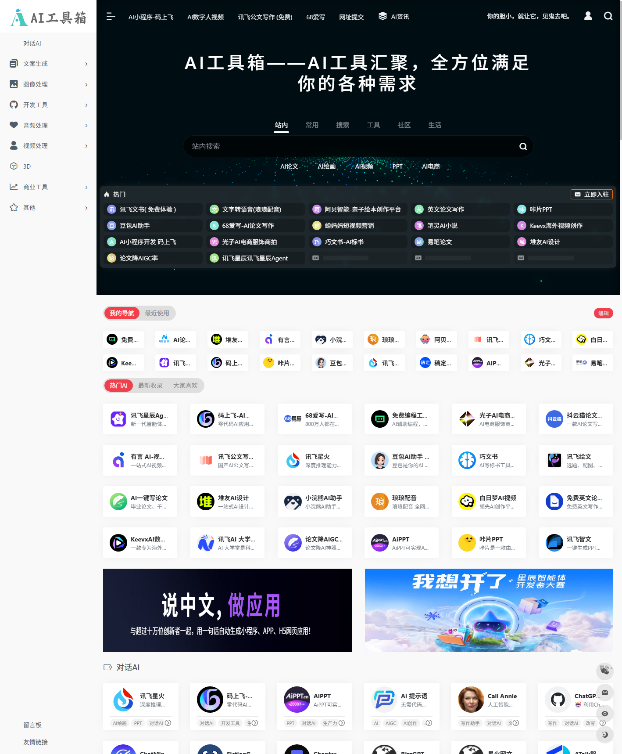
Task: Open the 免费编程工... card icon
Action: [x=380, y=419]
